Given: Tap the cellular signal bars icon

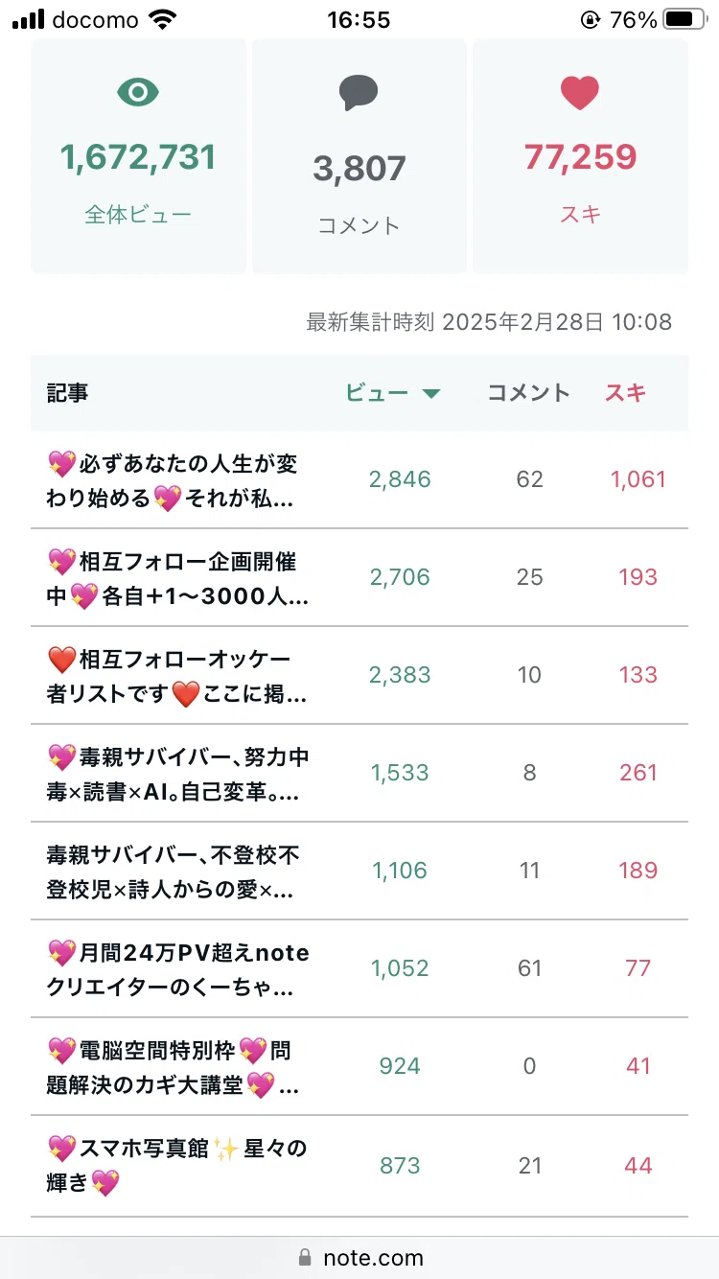Looking at the screenshot, I should tap(28, 19).
